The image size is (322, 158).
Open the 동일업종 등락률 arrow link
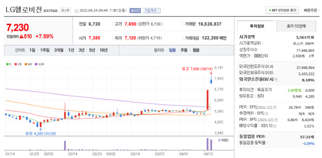[267, 143]
